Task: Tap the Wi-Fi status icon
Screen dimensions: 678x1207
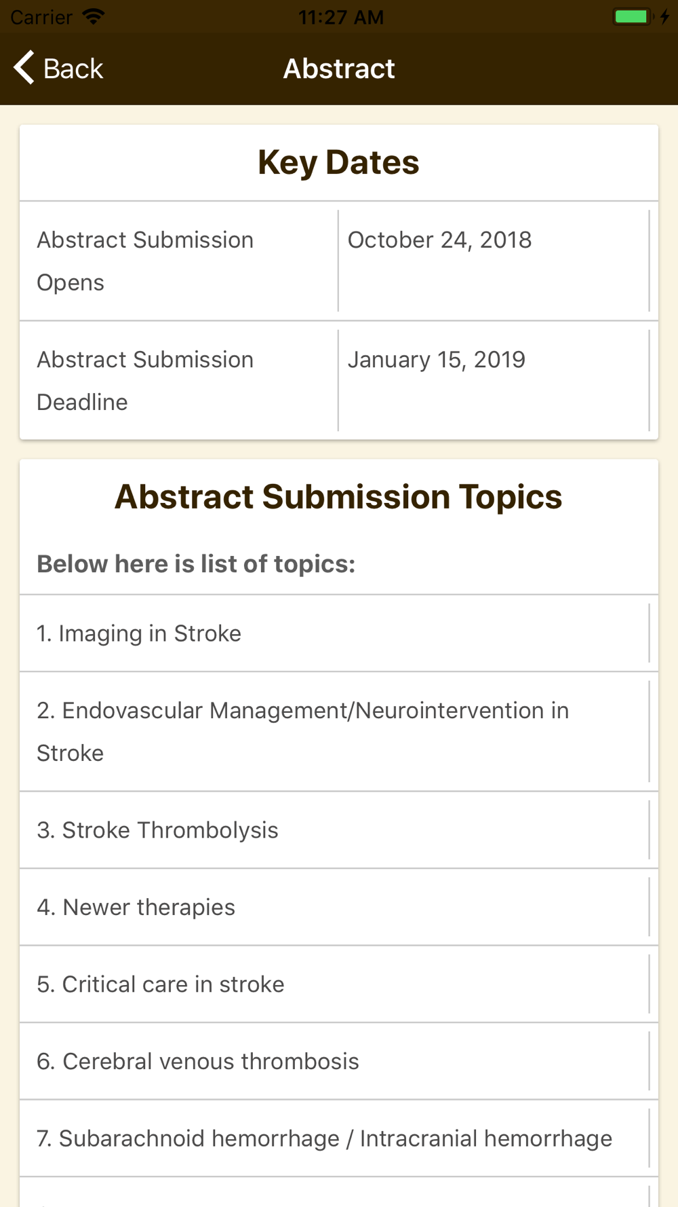Action: [94, 16]
